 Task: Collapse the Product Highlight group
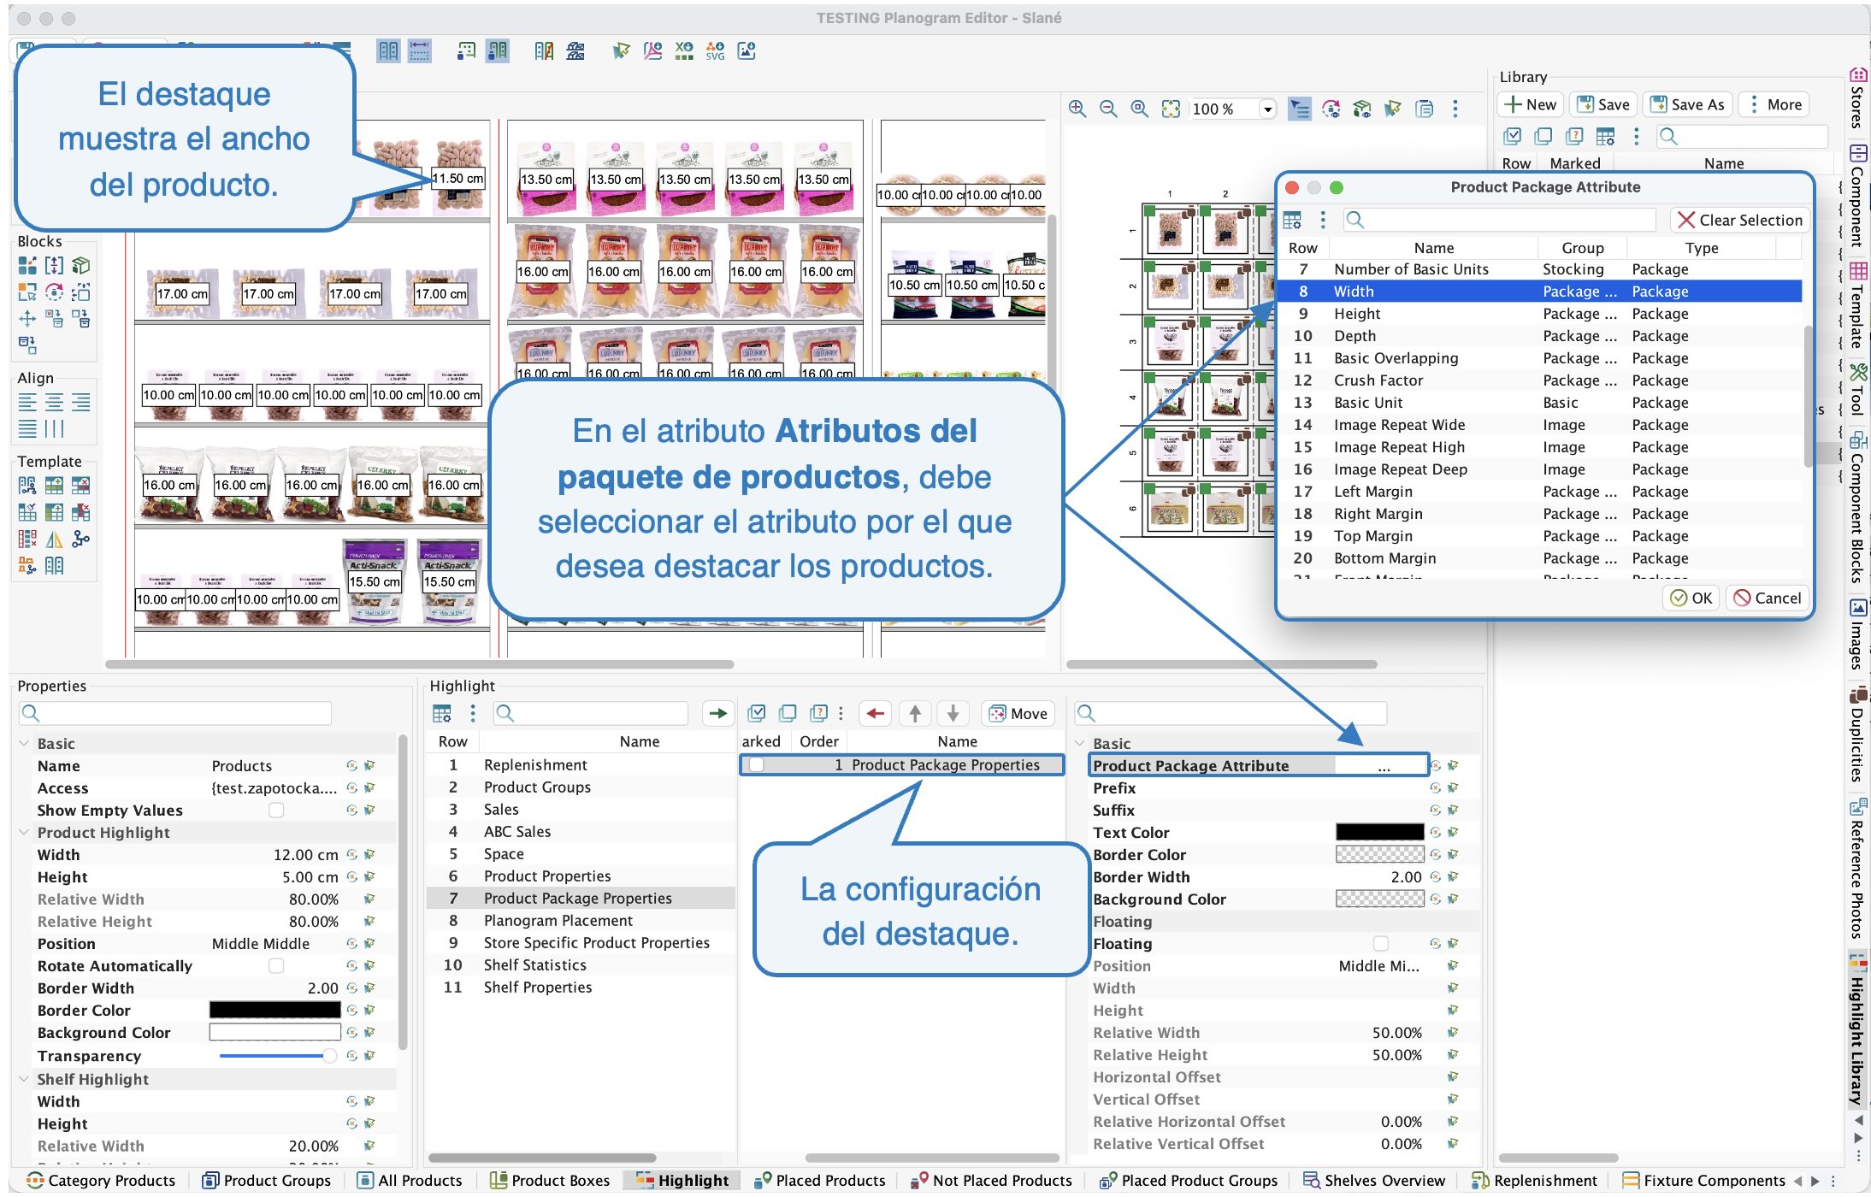coord(24,833)
